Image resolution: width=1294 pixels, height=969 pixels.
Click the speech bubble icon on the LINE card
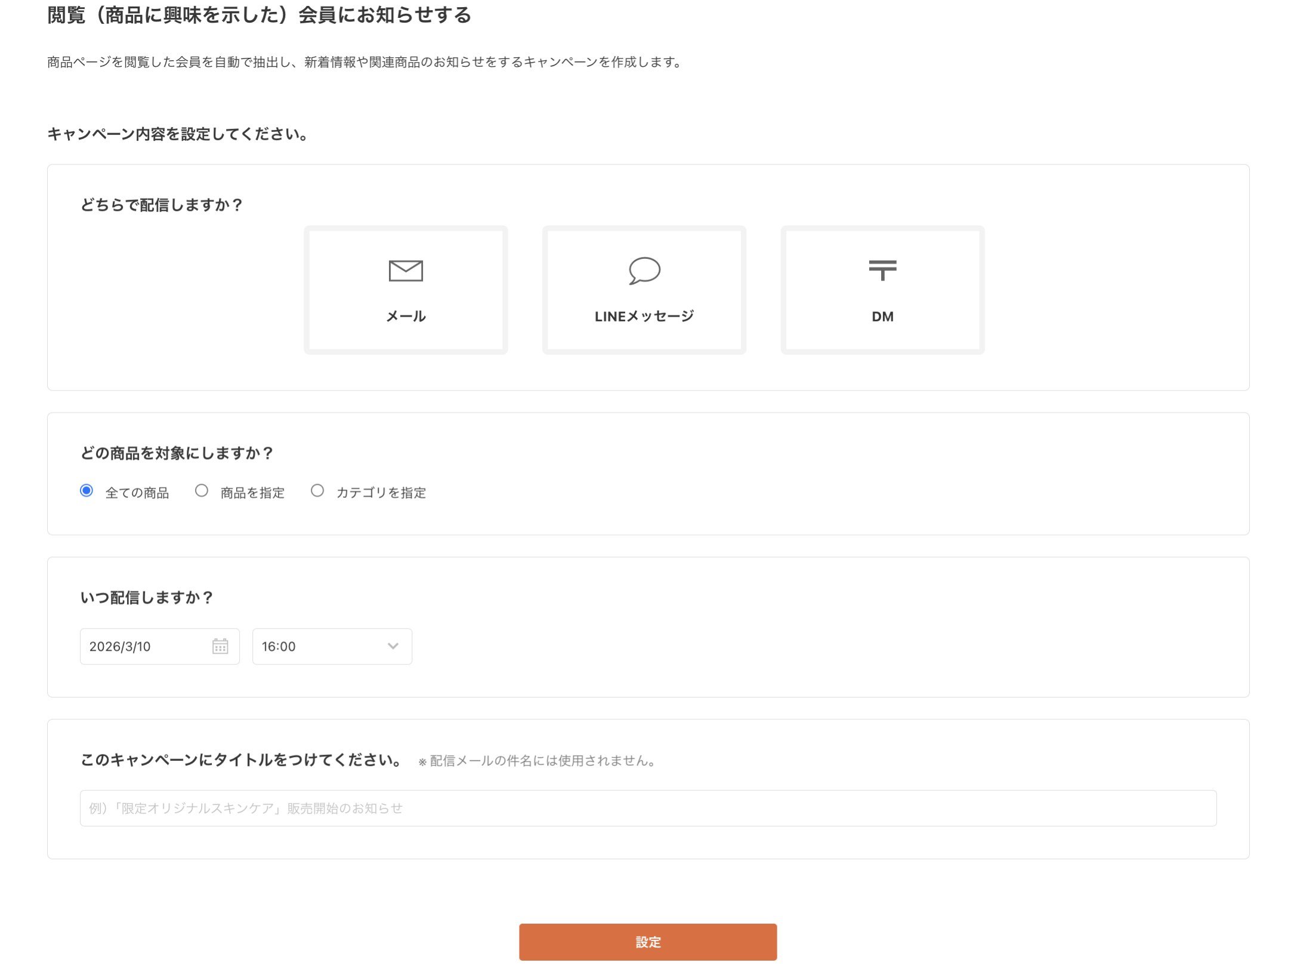643,270
